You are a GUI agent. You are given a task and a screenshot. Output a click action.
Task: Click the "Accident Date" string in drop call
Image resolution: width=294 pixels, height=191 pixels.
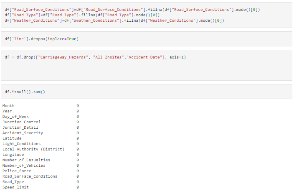pos(145,57)
